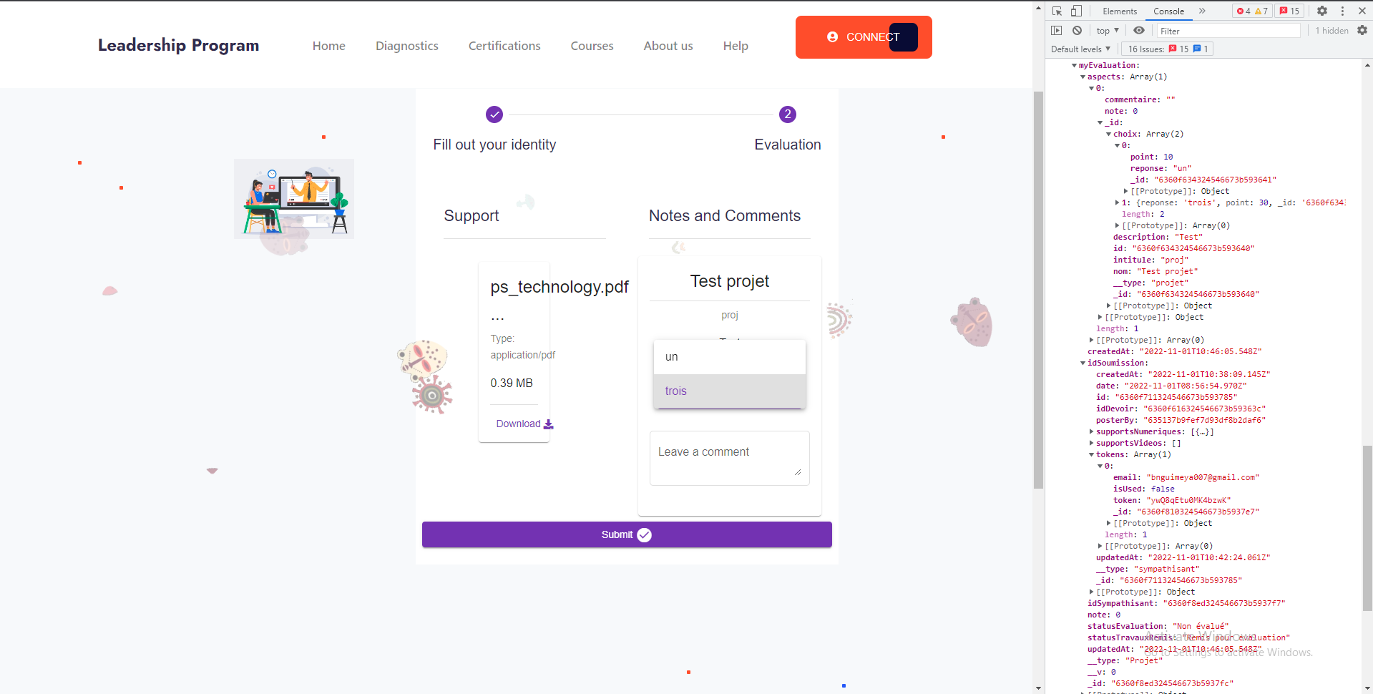Viewport: 1373px width, 694px height.
Task: Open DevTools settings gear at top
Action: [x=1322, y=11]
